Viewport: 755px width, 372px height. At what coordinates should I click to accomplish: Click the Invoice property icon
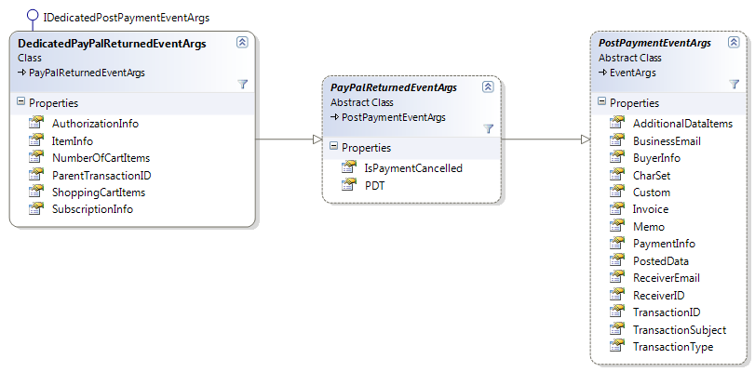[617, 209]
